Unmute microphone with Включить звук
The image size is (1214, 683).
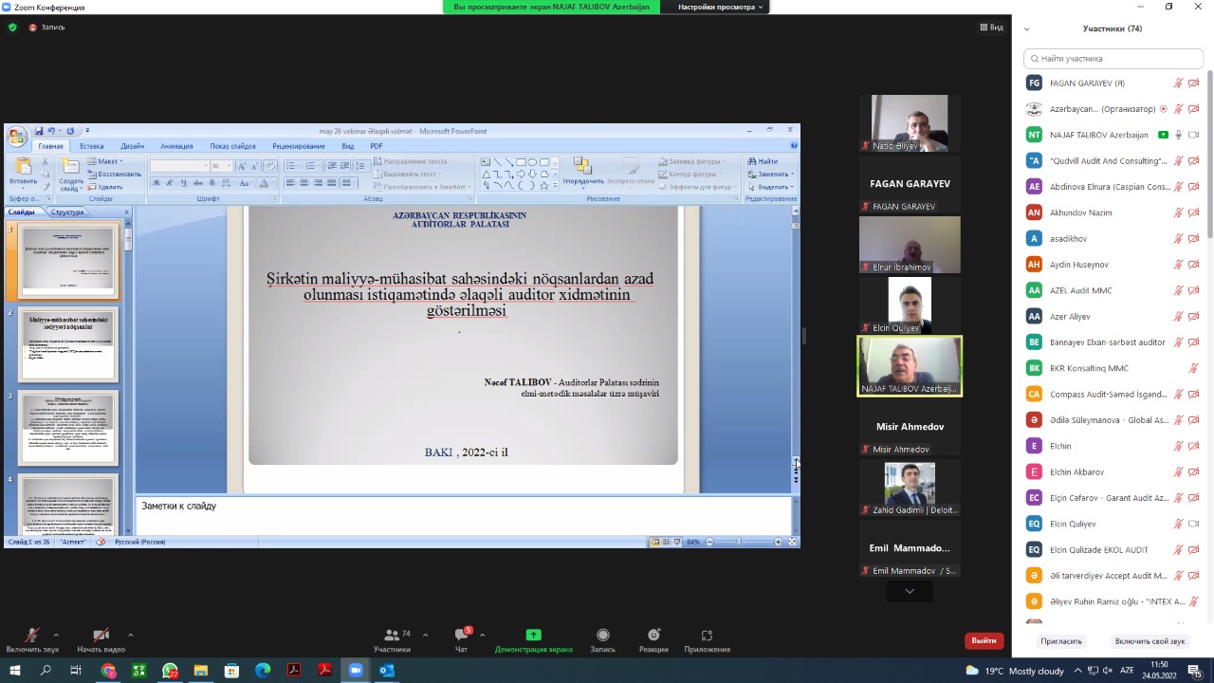point(31,637)
